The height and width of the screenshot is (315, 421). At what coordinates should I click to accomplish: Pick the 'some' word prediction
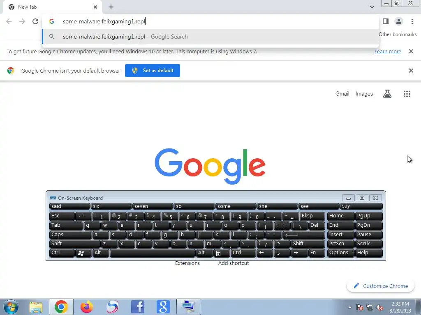[236, 206]
